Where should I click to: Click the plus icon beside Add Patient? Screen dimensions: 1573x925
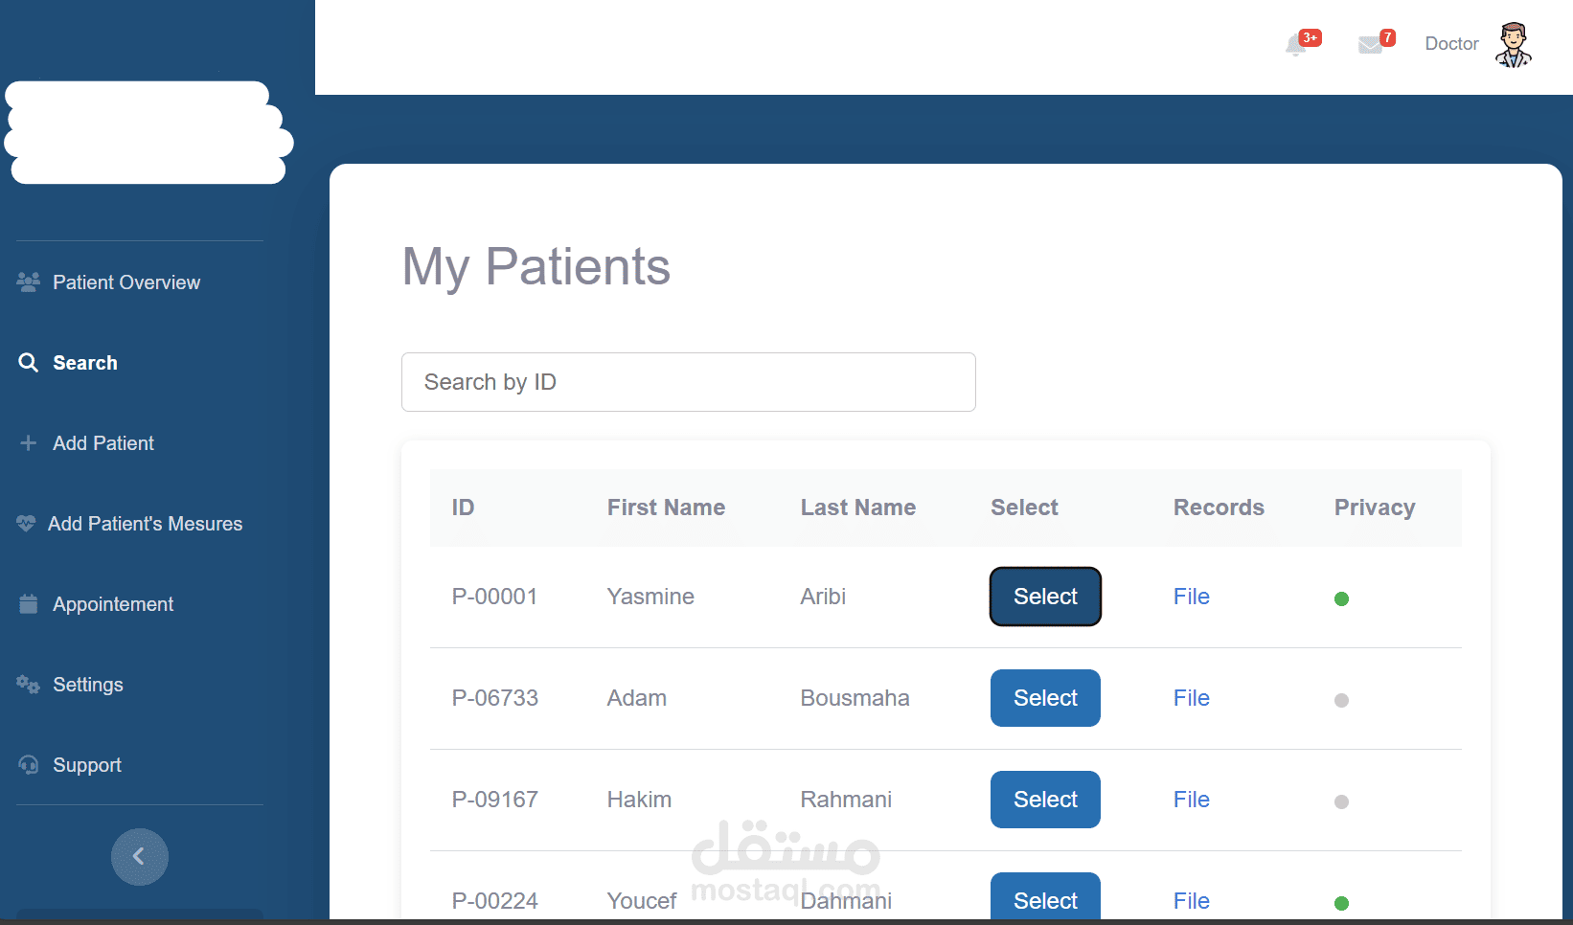click(x=28, y=442)
